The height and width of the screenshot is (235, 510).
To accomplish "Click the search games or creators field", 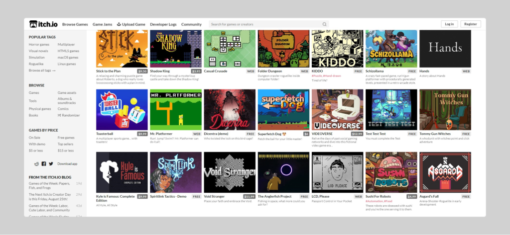I will [268, 24].
